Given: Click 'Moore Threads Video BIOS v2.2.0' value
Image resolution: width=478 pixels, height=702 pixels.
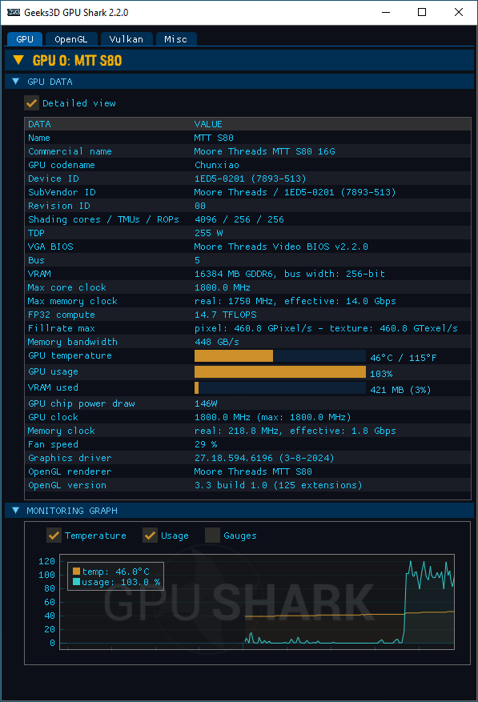Looking at the screenshot, I should click(281, 247).
